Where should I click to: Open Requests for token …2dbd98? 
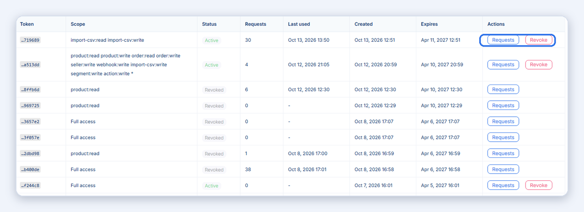pyautogui.click(x=503, y=153)
